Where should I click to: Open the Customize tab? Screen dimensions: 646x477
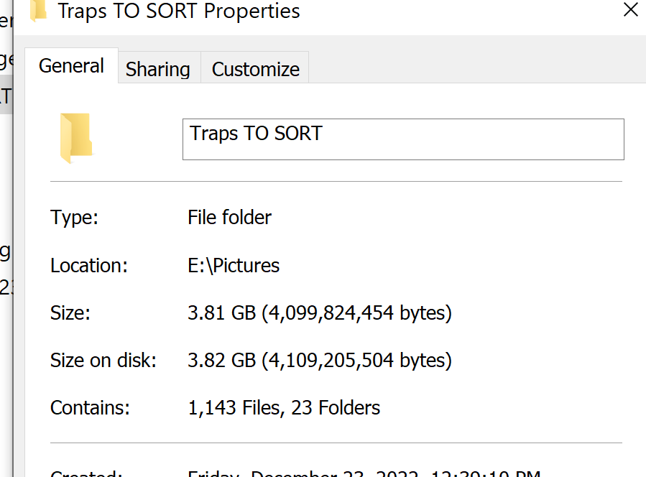click(255, 69)
